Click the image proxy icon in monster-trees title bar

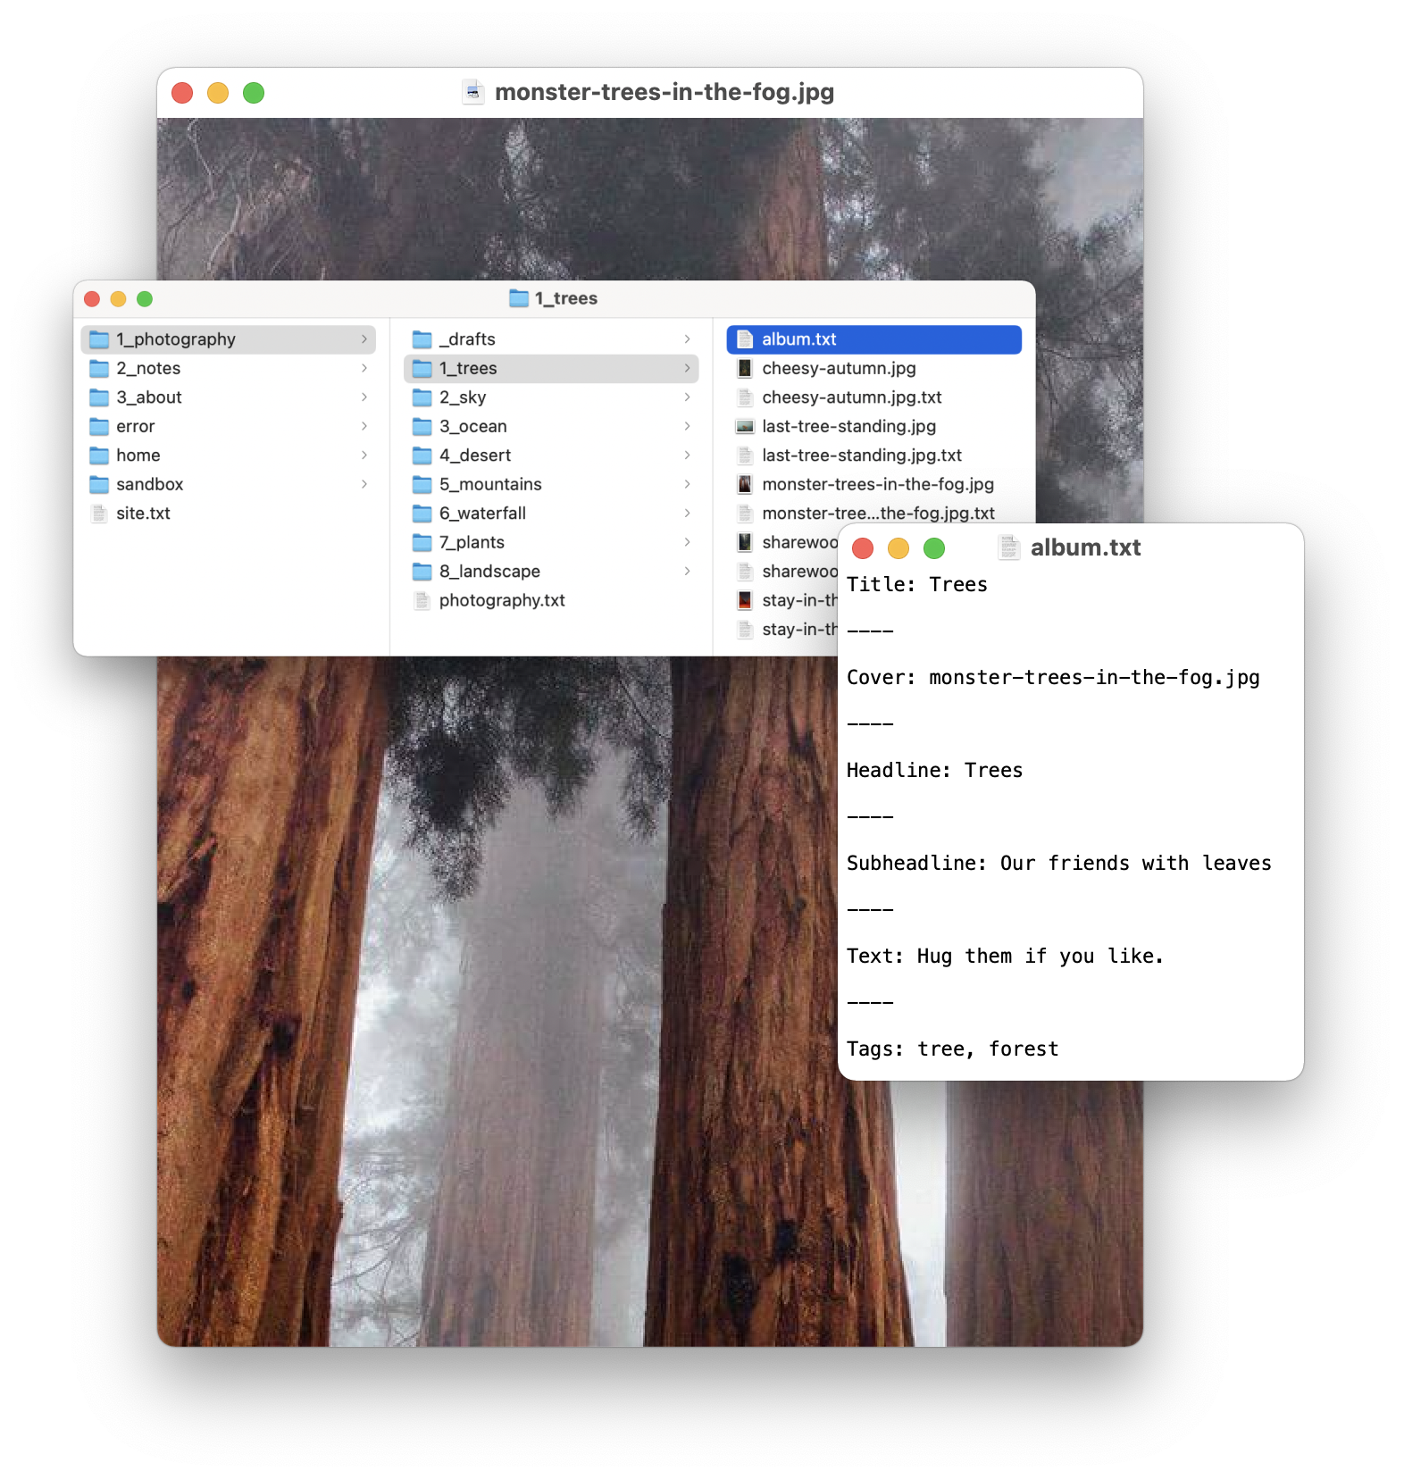(x=473, y=92)
